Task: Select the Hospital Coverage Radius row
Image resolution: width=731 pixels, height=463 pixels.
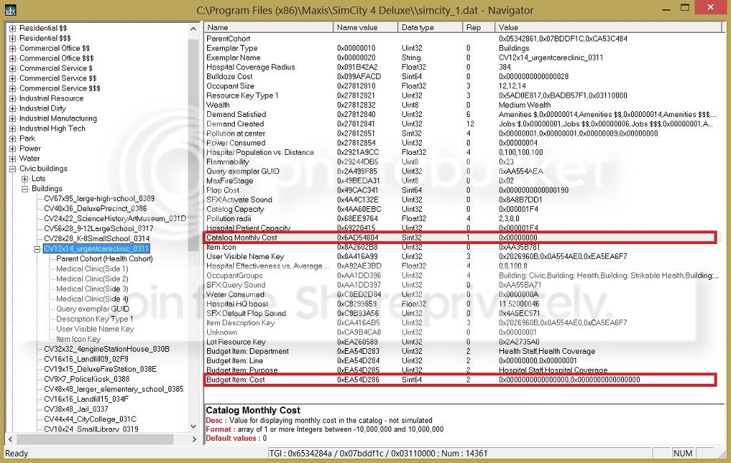Action: point(462,67)
